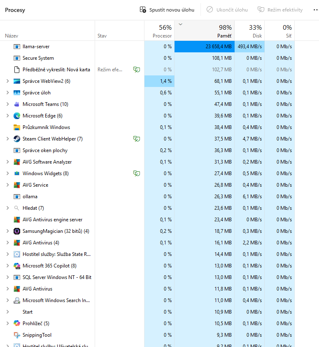The height and width of the screenshot is (347, 319).
Task: Select the AVG Antivirus 11,8 MB row name
Action: point(37,289)
